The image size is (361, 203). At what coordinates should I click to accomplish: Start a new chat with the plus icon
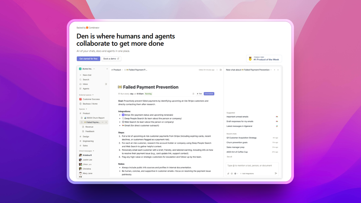(x=274, y=70)
